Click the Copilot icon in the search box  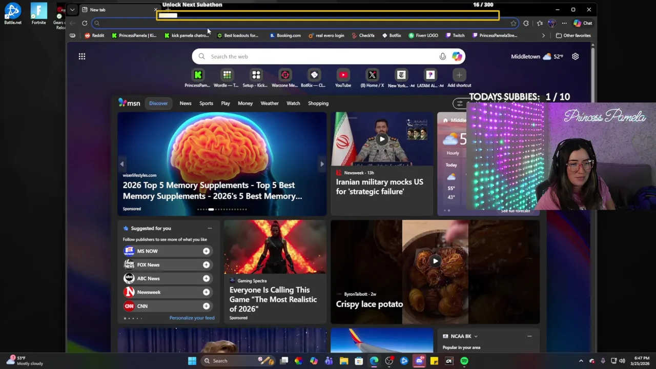point(457,56)
